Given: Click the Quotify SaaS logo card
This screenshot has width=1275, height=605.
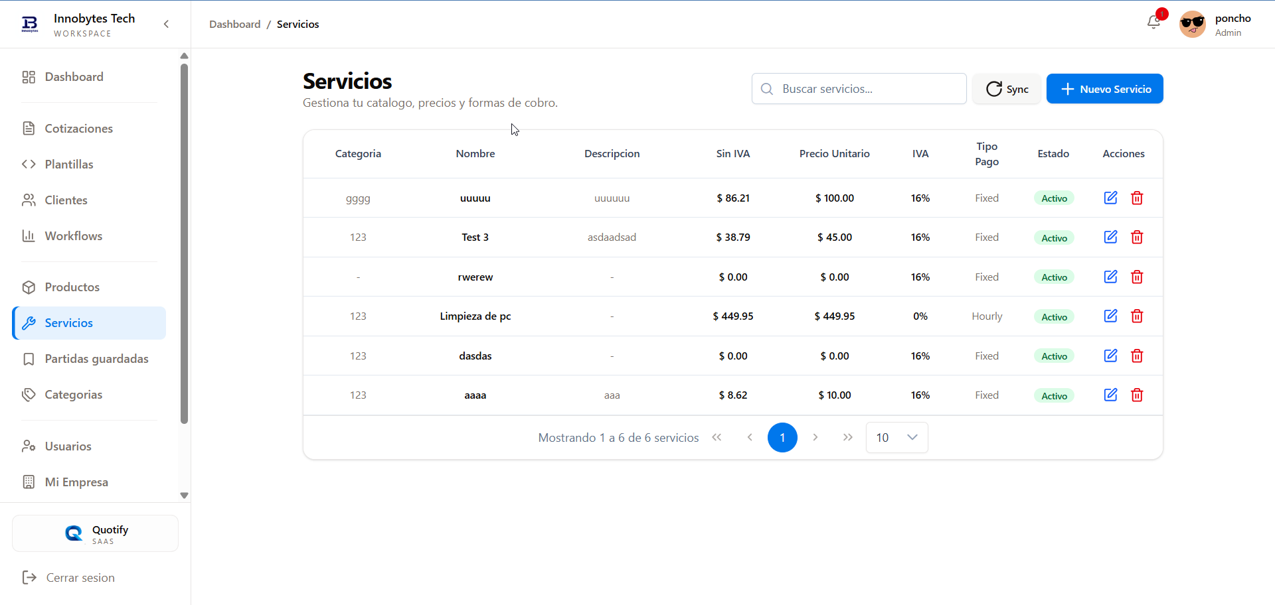Looking at the screenshot, I should [x=95, y=533].
